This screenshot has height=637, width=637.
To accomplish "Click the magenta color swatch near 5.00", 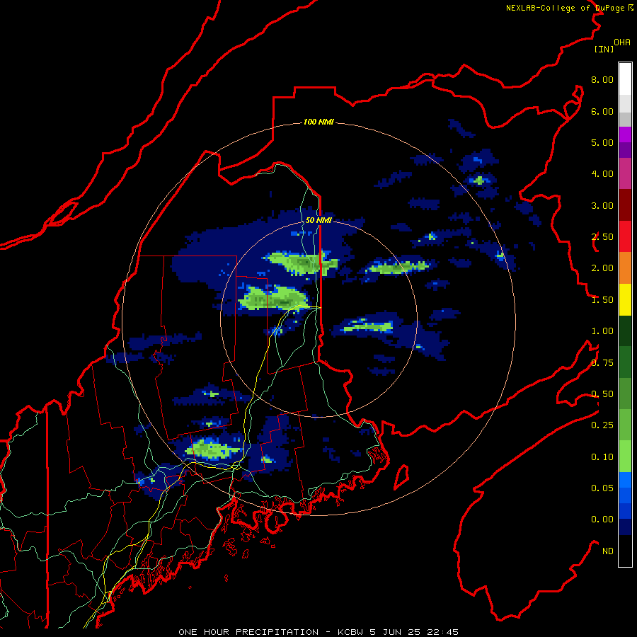I will point(625,134).
